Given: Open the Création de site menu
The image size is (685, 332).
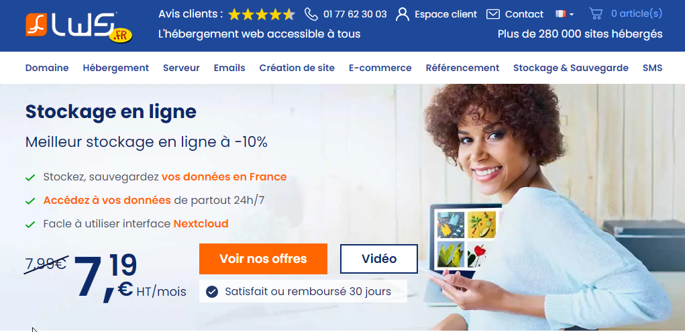Looking at the screenshot, I should 297,68.
